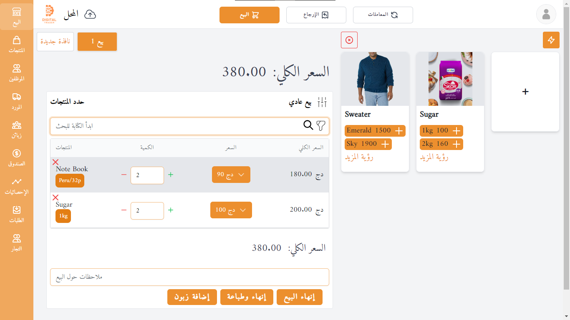Click the sale notes field ملاحظات حول البيع
This screenshot has height=320, width=570.
189,277
